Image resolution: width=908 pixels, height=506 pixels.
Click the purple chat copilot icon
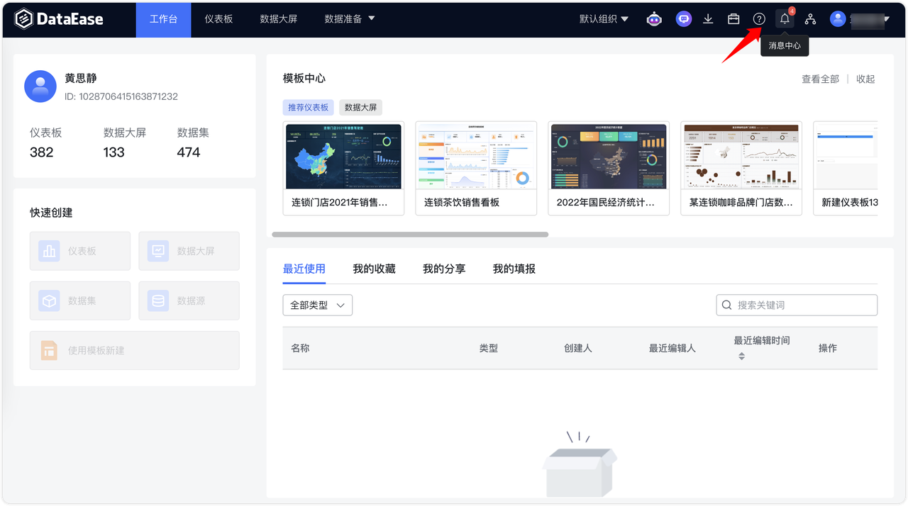683,18
